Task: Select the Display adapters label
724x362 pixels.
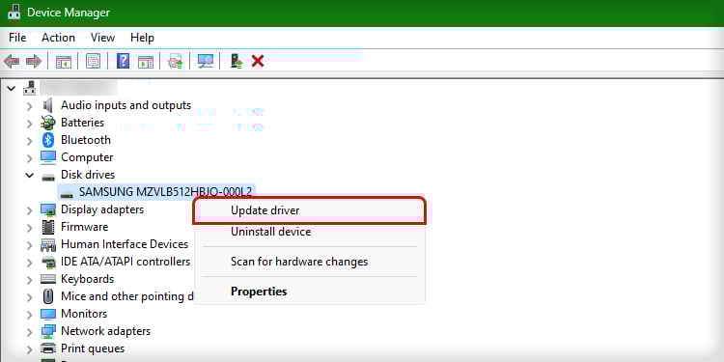Action: coord(102,209)
